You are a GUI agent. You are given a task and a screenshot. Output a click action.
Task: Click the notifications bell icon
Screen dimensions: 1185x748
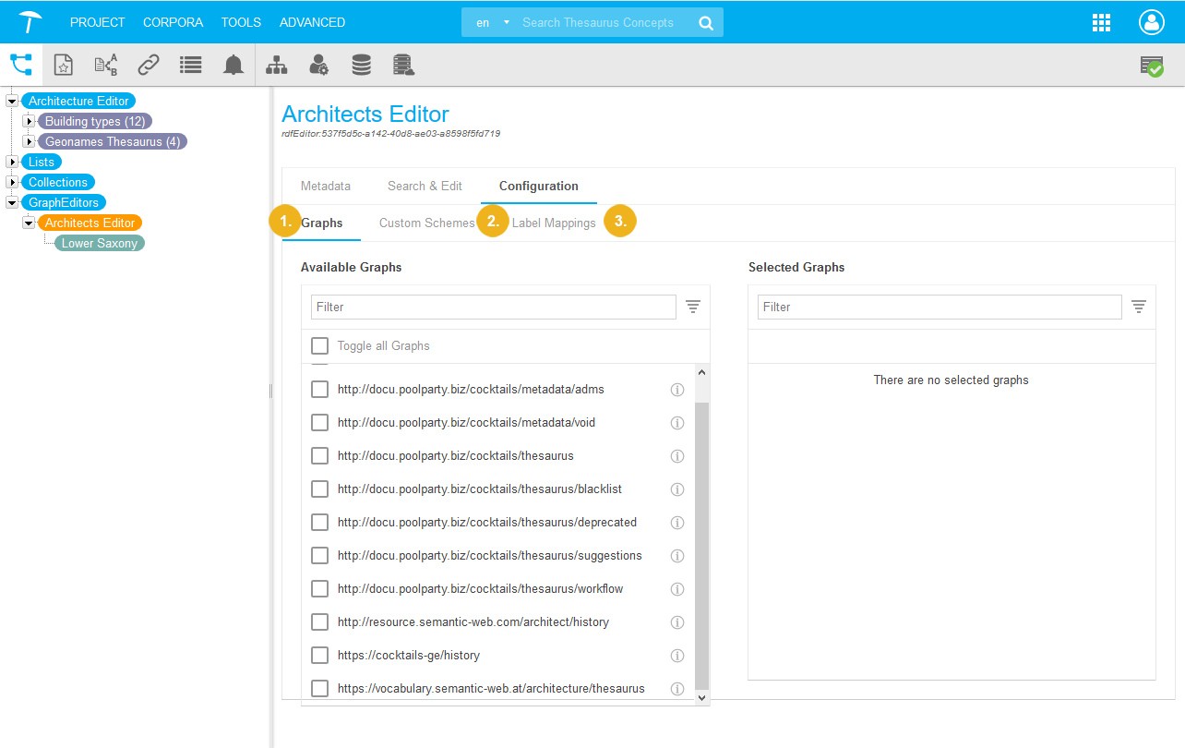233,65
